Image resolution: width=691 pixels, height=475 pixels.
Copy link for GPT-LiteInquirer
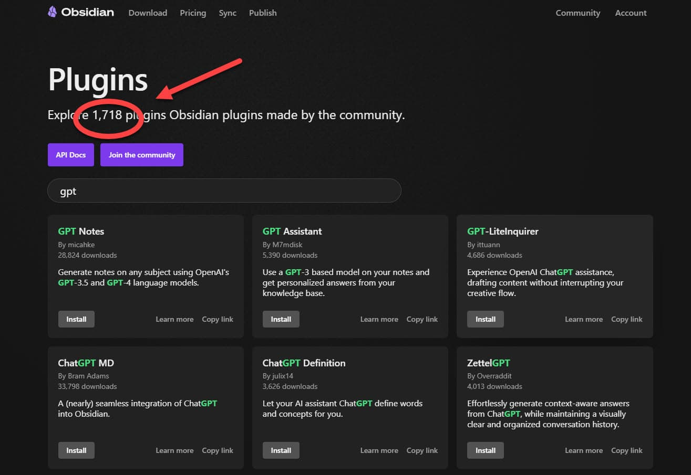[627, 319]
